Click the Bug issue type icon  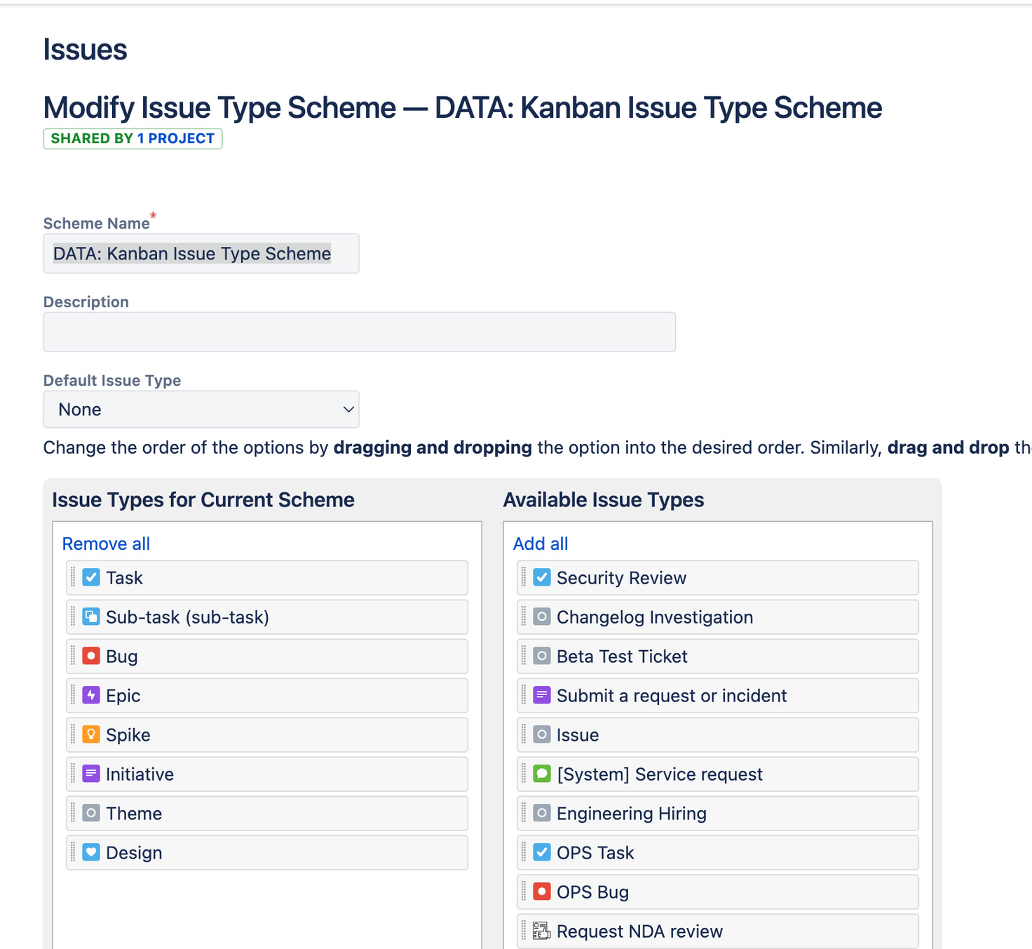(90, 656)
